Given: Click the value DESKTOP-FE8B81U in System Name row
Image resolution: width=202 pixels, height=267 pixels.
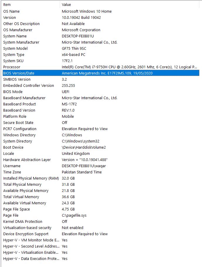Looking at the screenshot, I should [x=78, y=36].
